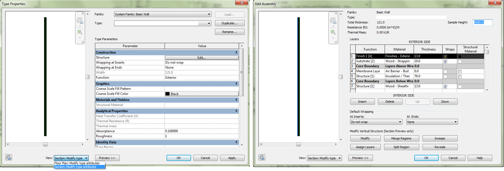This screenshot has width=504, height=171.
Task: Toggle Wraps checkbox for Insulation / Ther row
Action: [x=445, y=76]
